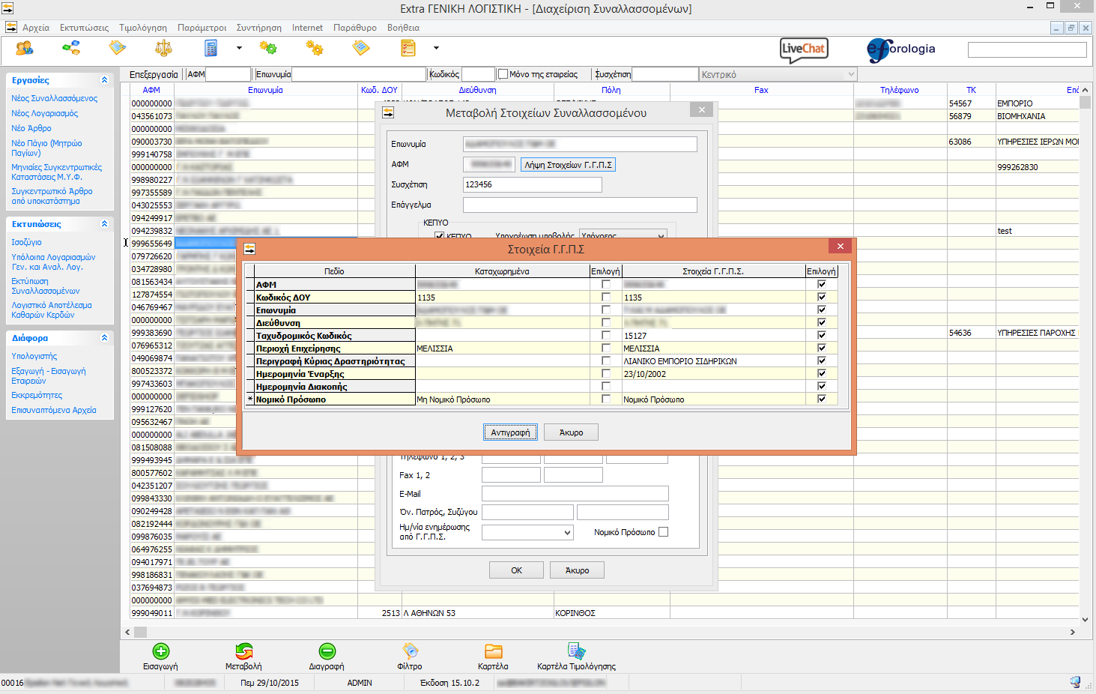The width and height of the screenshot is (1096, 694).
Task: Click the horizontal scrollbar under the grid
Action: (599, 633)
